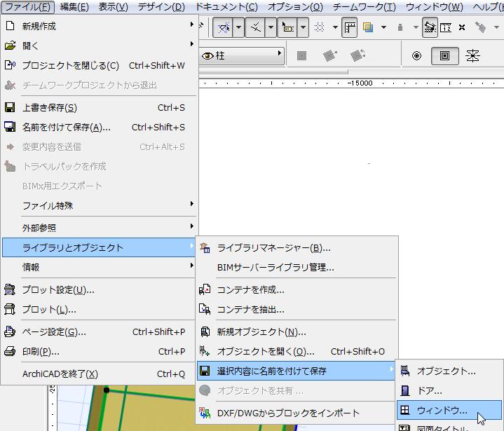Click the window grid icon beside ウィンドウ
The height and width of the screenshot is (431, 504).
click(405, 410)
